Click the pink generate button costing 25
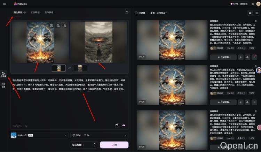Image resolution: width=261 pixels, height=152 pixels. (x=114, y=145)
